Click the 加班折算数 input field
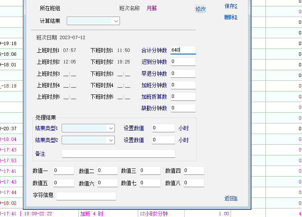The height and width of the screenshot is (217, 302). tap(183, 97)
